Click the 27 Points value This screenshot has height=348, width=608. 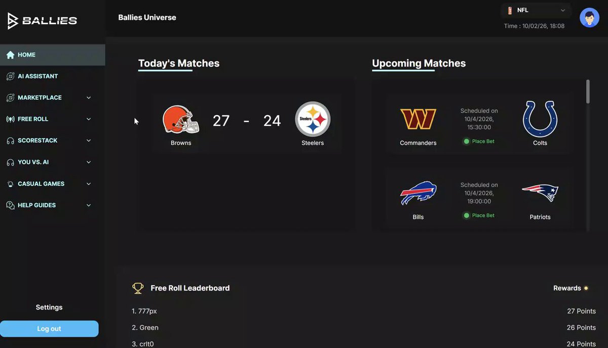581,311
